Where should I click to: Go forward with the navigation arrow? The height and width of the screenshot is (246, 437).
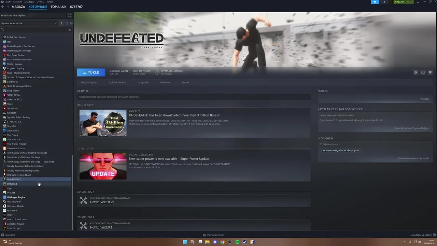pyautogui.click(x=8, y=7)
